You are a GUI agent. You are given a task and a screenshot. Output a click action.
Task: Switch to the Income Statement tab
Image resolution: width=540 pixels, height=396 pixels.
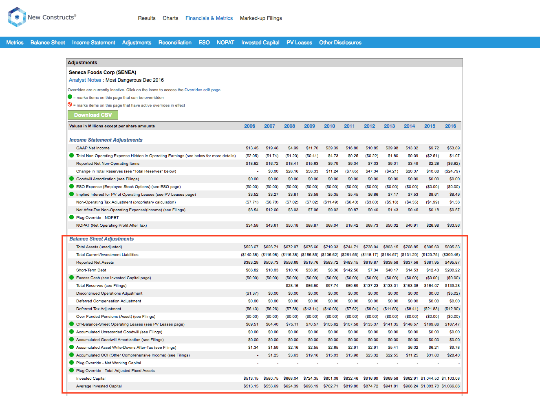(x=94, y=43)
